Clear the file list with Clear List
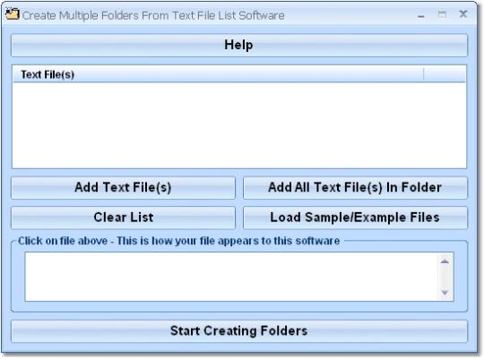This screenshot has width=484, height=359. tap(123, 218)
